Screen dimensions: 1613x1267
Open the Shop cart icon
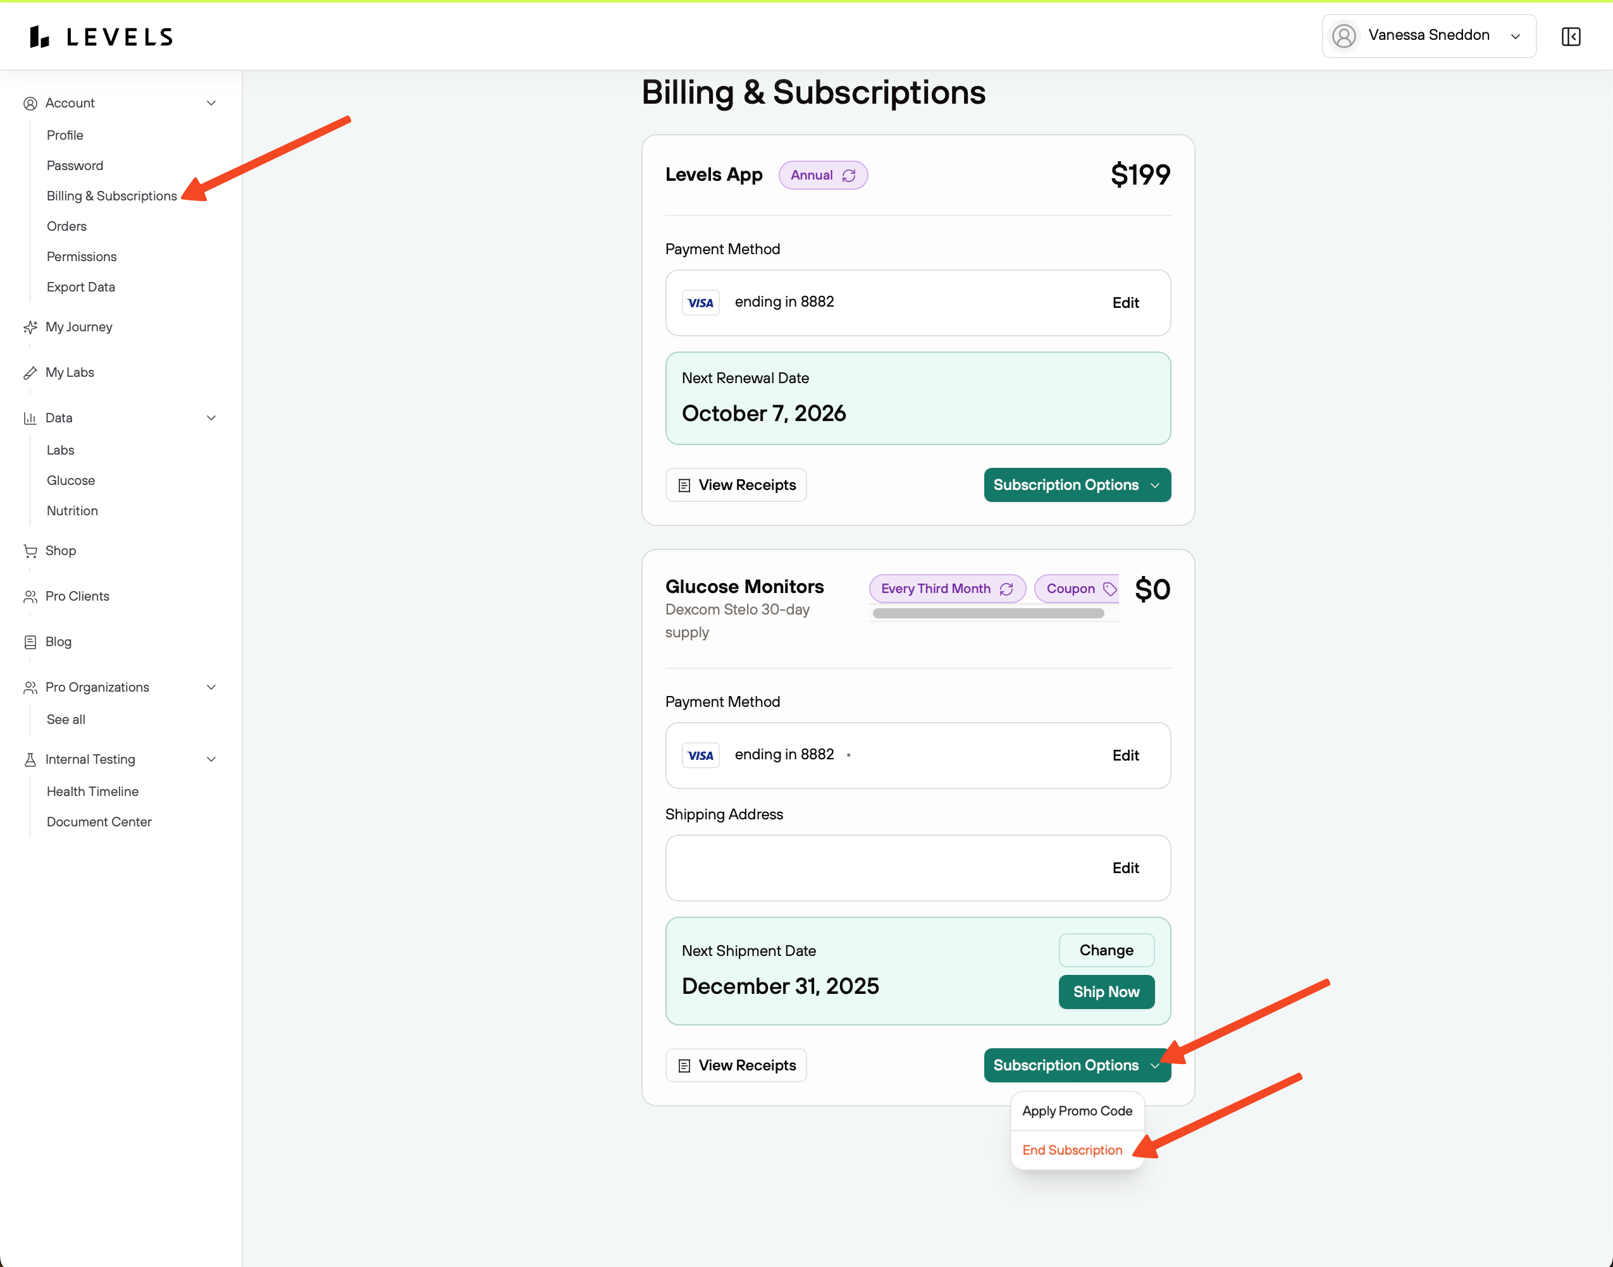pyautogui.click(x=30, y=551)
